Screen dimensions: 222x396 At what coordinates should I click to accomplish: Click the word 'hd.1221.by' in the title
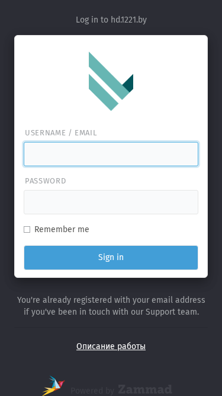tap(129, 20)
